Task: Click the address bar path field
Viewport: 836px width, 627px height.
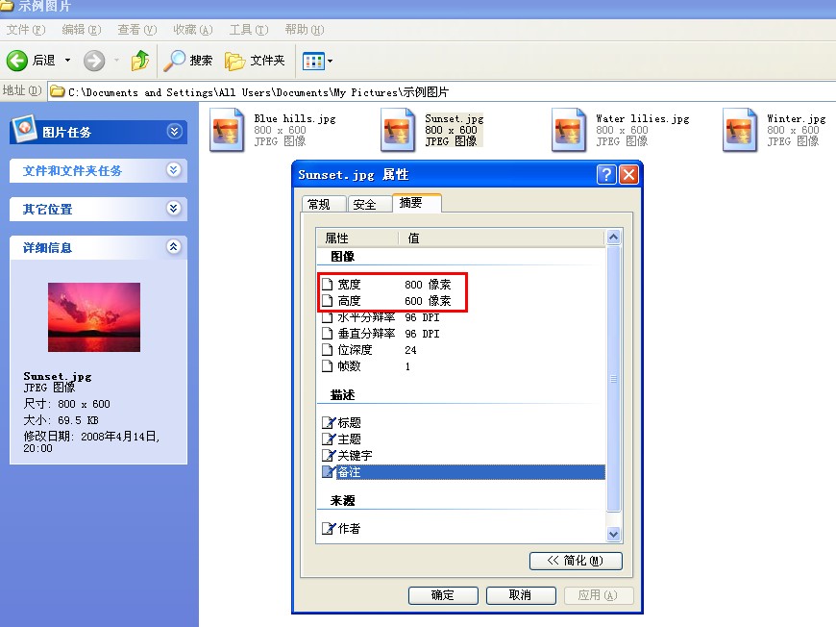Action: pyautogui.click(x=443, y=91)
